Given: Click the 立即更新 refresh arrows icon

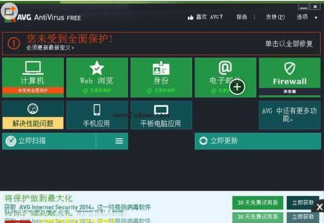Looking at the screenshot, I should (x=203, y=141).
